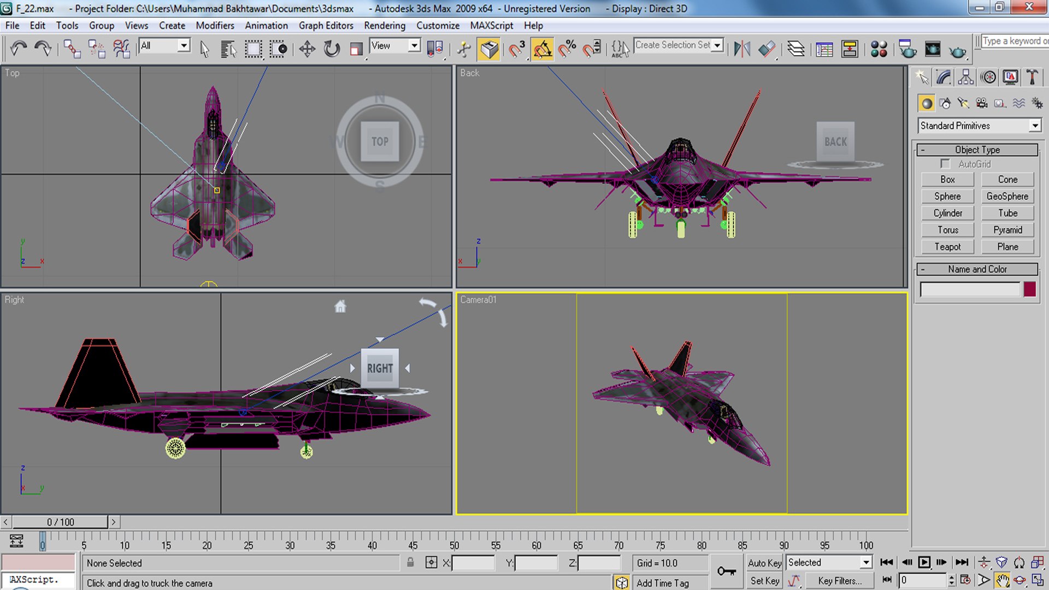Toggle Auto Key animation mode

[764, 563]
